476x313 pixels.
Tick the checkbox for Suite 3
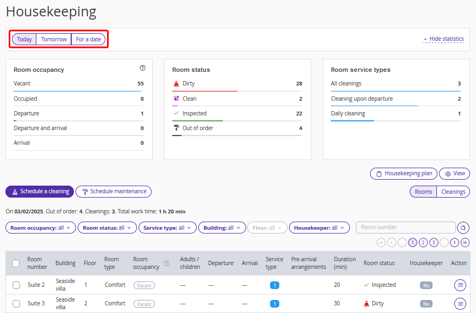tap(16, 304)
